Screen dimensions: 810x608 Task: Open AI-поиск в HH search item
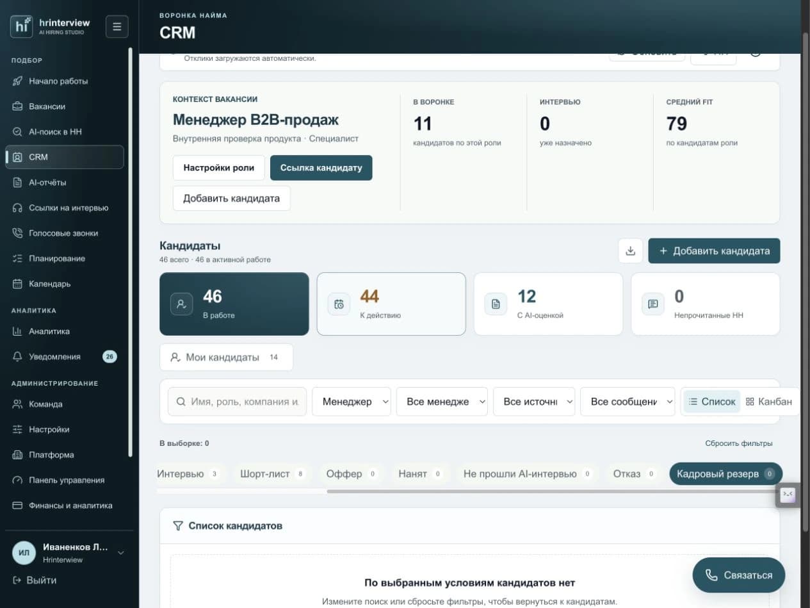pyautogui.click(x=64, y=131)
